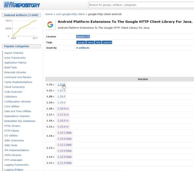This screenshot has width=194, height=171.
Task: Click the Indexed Artifacts (7.66M) header
Action: (21, 15)
